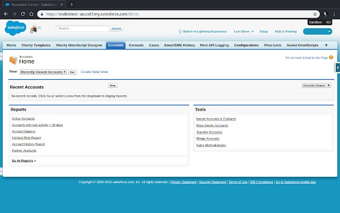Click the Search button
The width and height of the screenshot is (340, 213).
tap(116, 28)
